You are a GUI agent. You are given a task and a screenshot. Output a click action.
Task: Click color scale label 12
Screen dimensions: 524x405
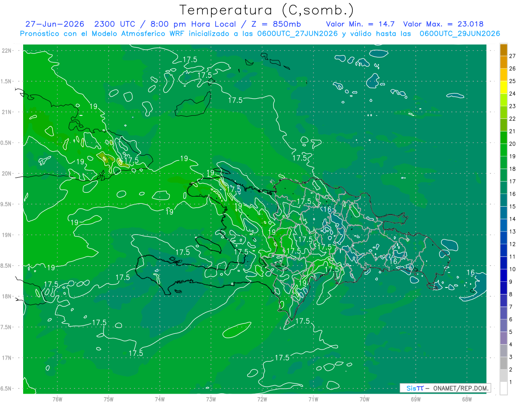(512, 244)
